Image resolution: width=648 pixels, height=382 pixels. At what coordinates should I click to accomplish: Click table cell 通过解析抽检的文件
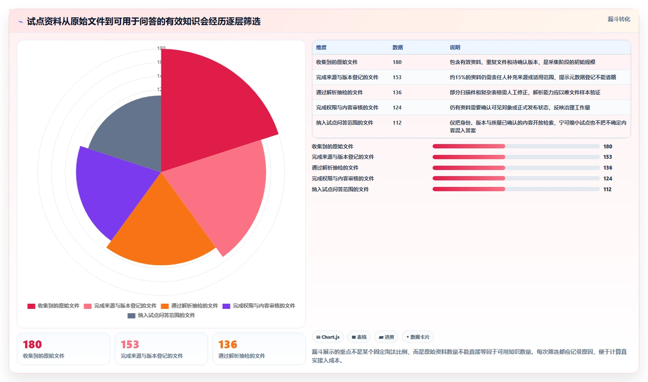[340, 93]
